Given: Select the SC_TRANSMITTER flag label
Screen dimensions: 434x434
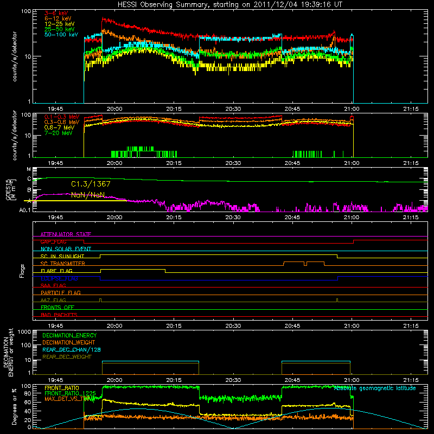Looking at the screenshot, I should click(x=62, y=264).
